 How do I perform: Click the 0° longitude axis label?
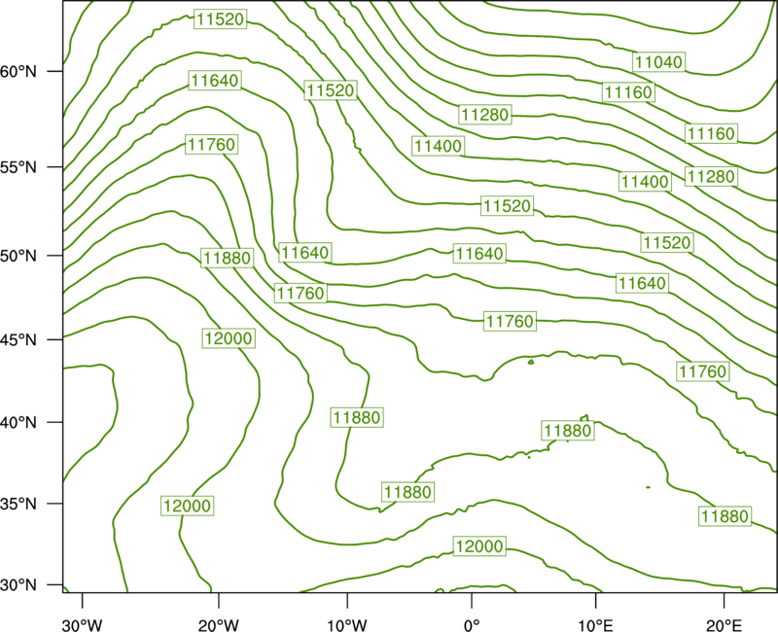point(472,625)
